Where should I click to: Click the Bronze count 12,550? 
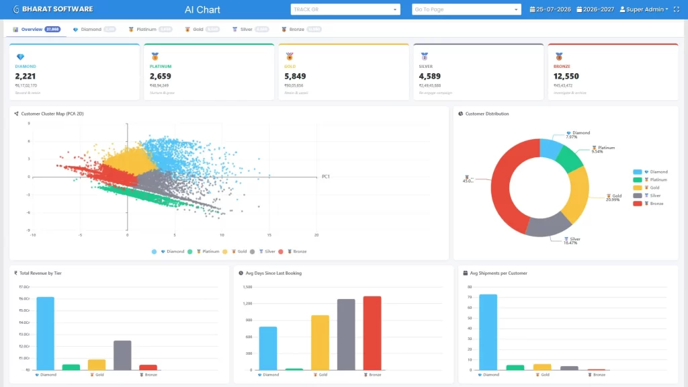click(x=566, y=77)
